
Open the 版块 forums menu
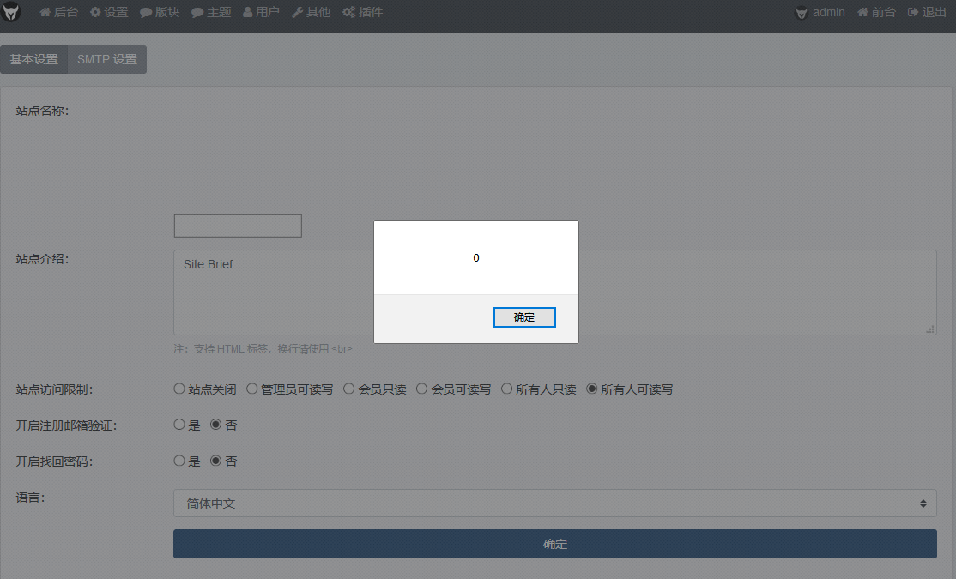pyautogui.click(x=160, y=12)
